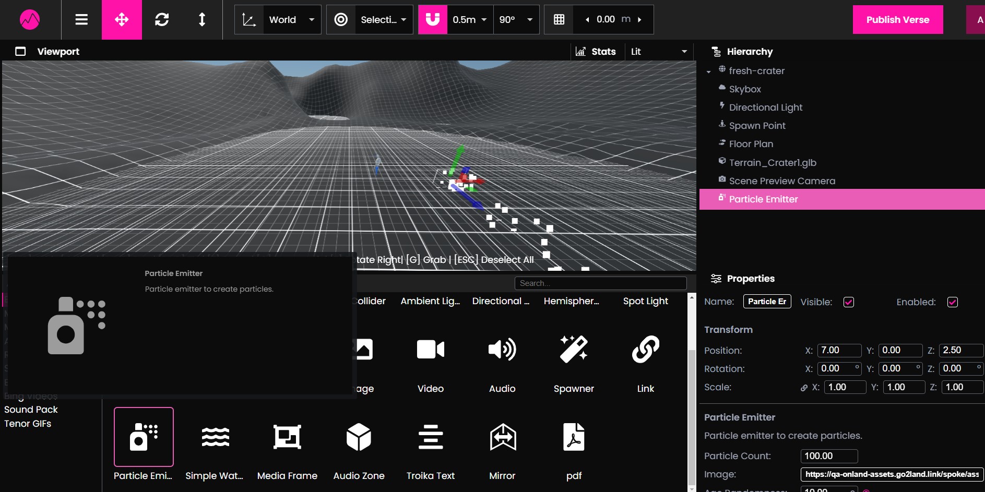Click Position X value field
Viewport: 985px width, 492px height.
tap(839, 350)
